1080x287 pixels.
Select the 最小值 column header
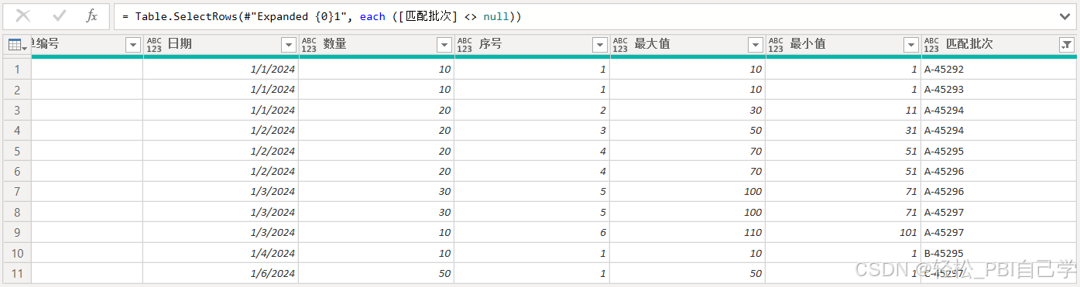pyautogui.click(x=843, y=45)
